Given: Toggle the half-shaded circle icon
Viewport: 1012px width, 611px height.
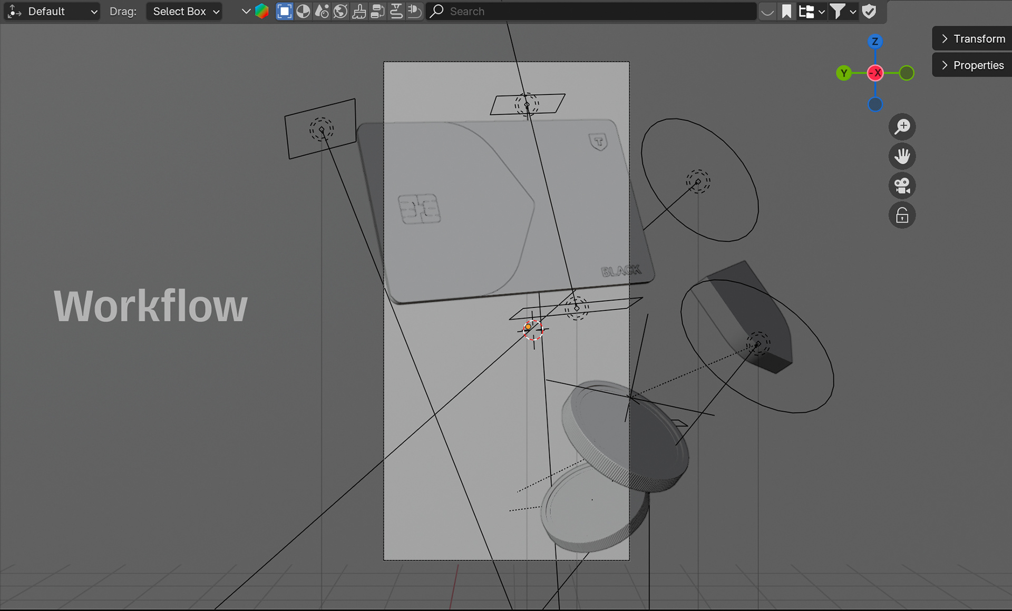Looking at the screenshot, I should pyautogui.click(x=303, y=11).
